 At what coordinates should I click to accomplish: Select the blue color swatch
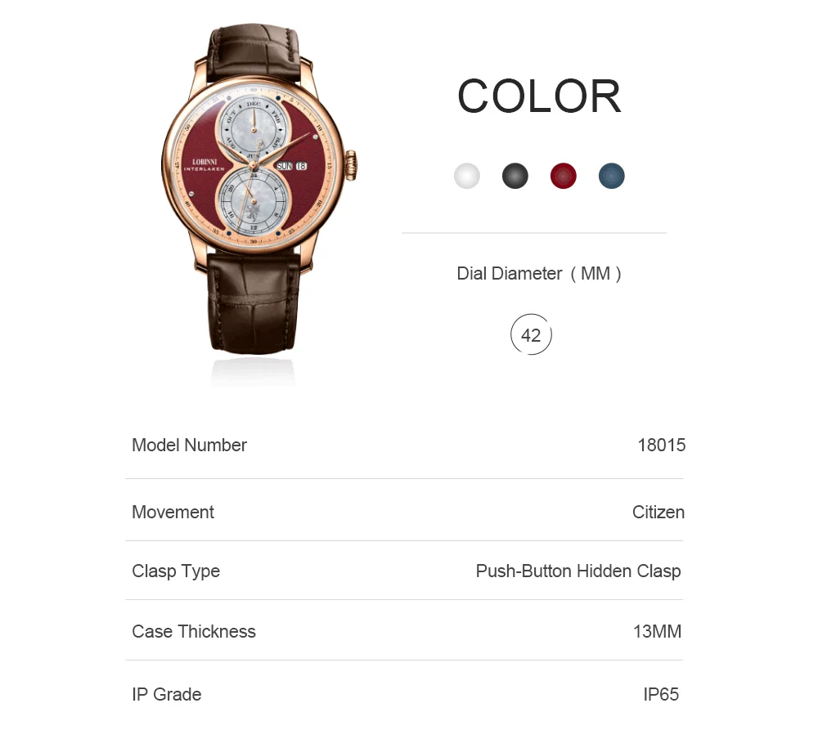(x=611, y=176)
